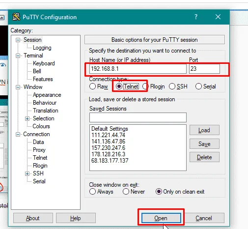This screenshot has width=248, height=229.
Task: Open the Rlogin category in tree
Action: [x=40, y=166]
